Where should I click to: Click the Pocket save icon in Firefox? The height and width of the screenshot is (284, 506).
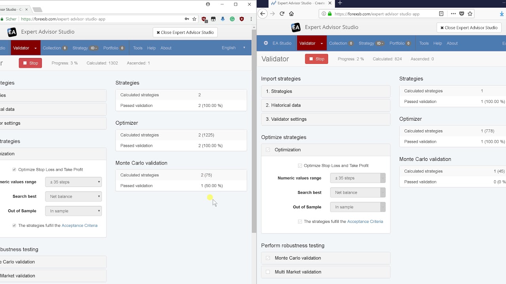(x=461, y=13)
